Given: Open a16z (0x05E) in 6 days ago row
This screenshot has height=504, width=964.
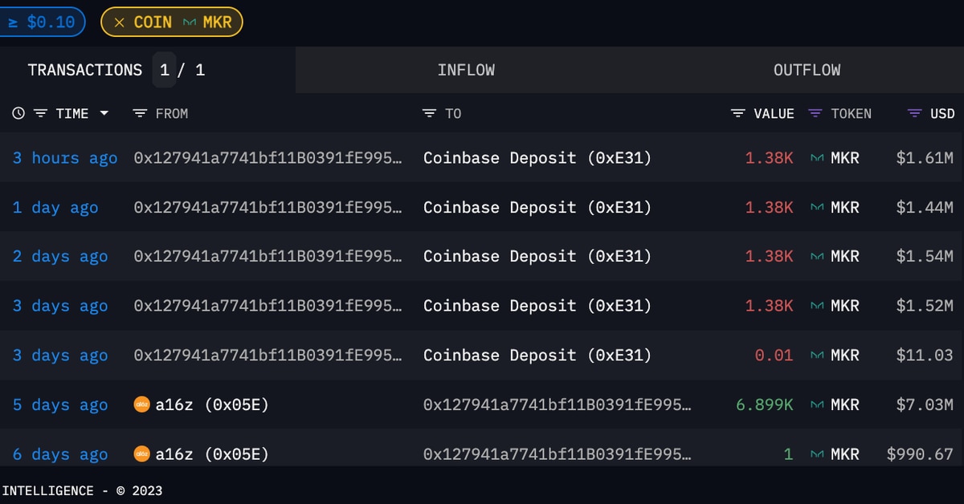Looking at the screenshot, I should click(x=211, y=454).
